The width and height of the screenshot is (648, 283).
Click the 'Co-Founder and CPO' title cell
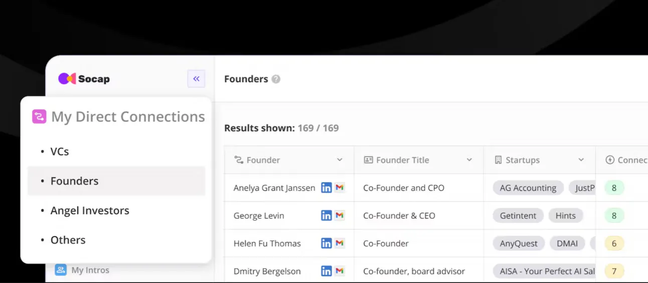click(x=404, y=188)
